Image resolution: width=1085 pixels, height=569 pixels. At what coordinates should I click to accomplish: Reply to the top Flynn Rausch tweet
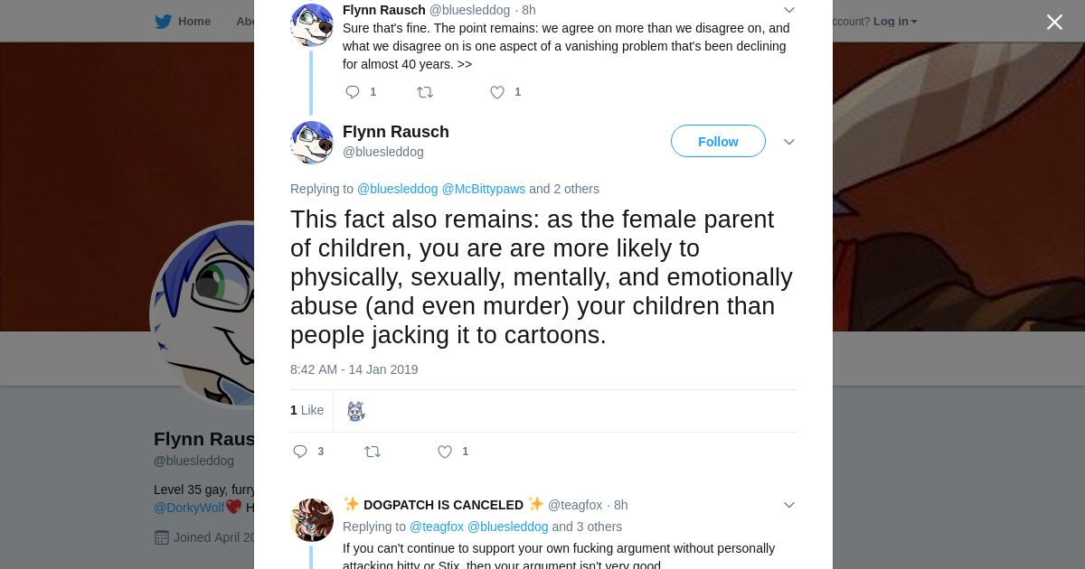[353, 92]
